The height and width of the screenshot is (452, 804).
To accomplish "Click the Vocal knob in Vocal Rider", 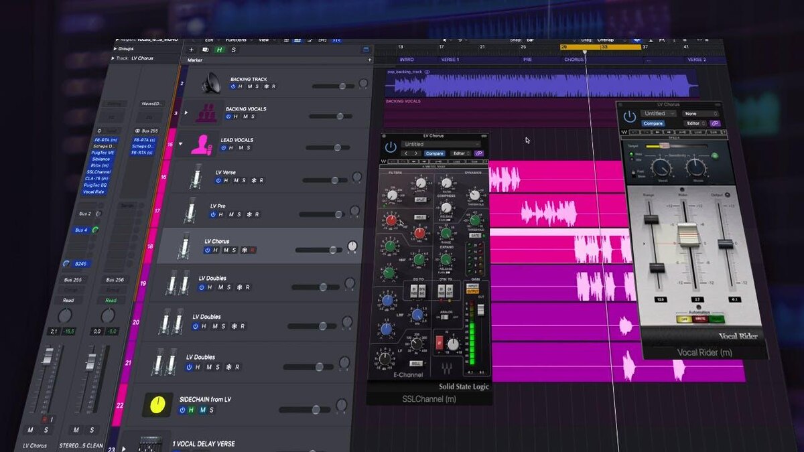I will tap(663, 167).
